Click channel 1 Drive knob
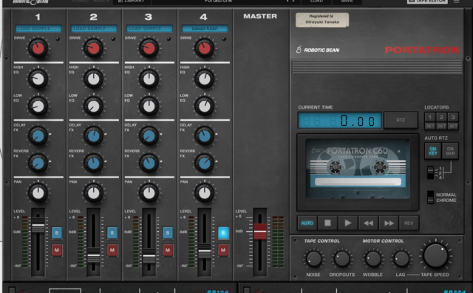The height and width of the screenshot is (293, 473). pyautogui.click(x=38, y=48)
